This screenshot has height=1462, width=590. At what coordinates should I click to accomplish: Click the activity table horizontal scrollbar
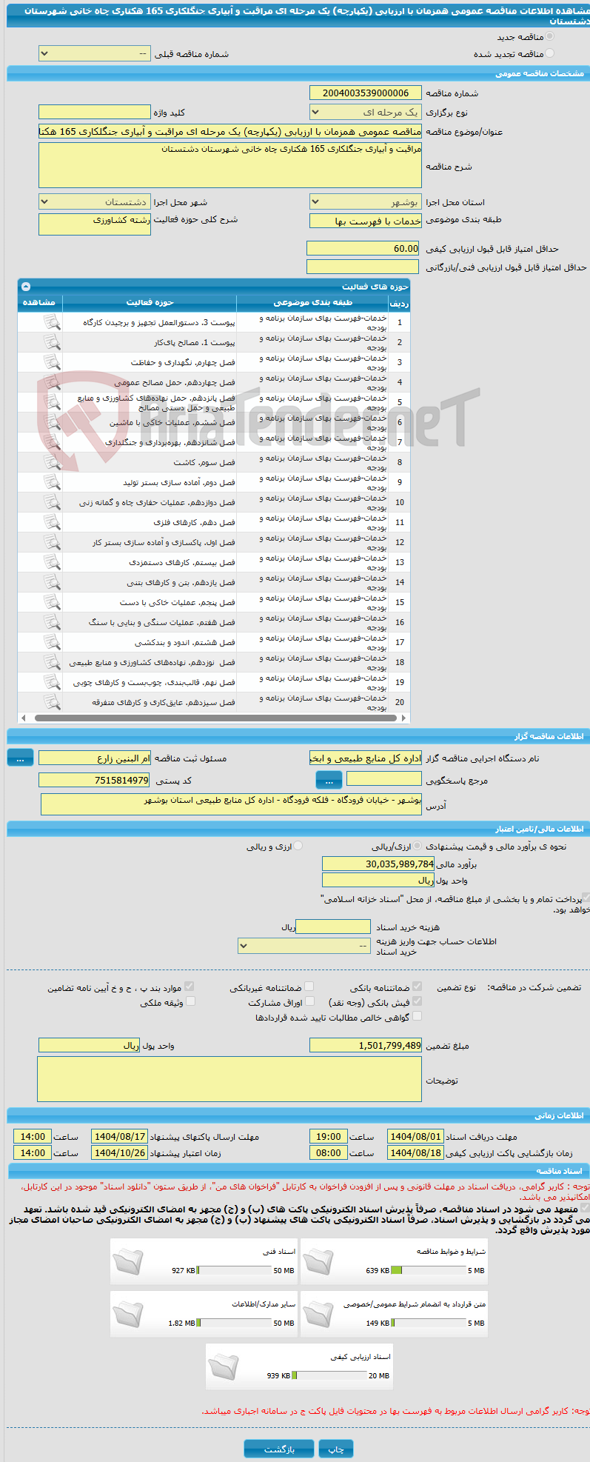pyautogui.click(x=214, y=718)
